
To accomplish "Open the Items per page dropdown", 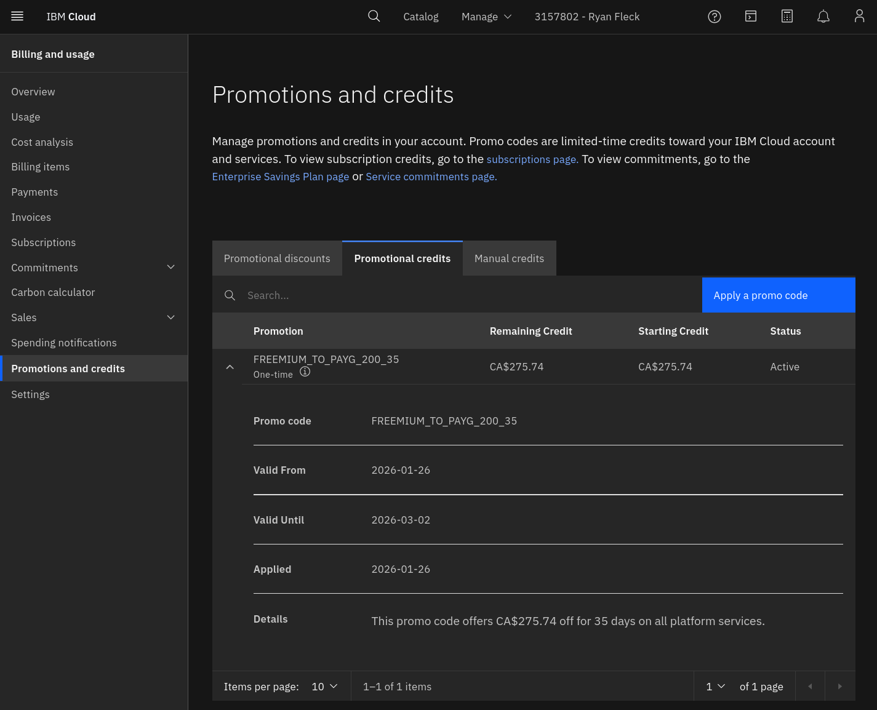I will [x=324, y=687].
